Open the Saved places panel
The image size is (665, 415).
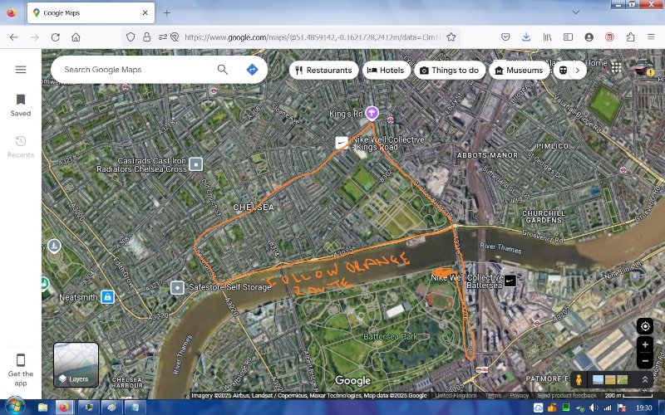[x=21, y=105]
